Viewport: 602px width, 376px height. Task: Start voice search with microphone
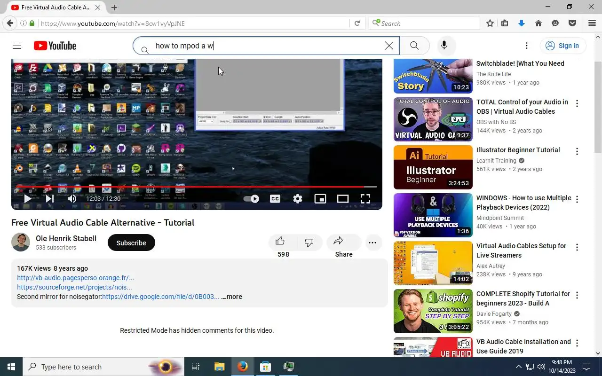(444, 46)
